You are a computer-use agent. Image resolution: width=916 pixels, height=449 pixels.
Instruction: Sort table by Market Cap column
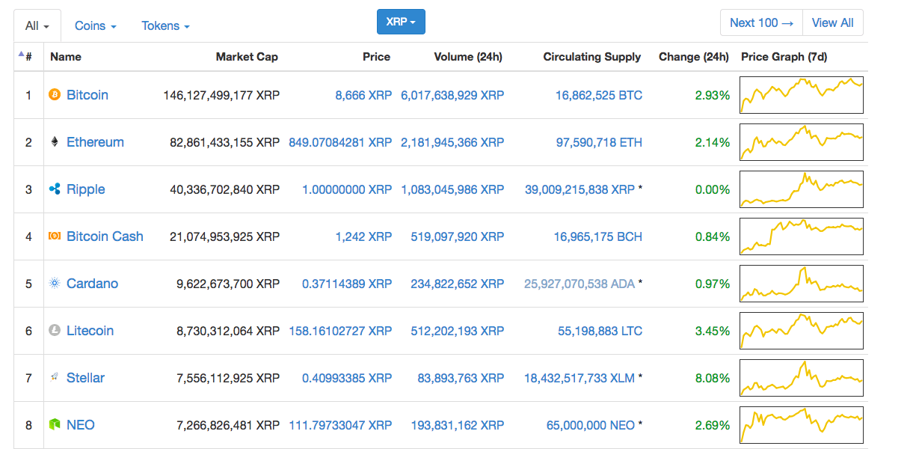pos(247,57)
